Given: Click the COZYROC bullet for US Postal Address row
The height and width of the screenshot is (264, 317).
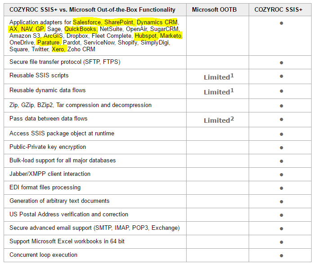Looking at the screenshot, I should [x=281, y=215].
